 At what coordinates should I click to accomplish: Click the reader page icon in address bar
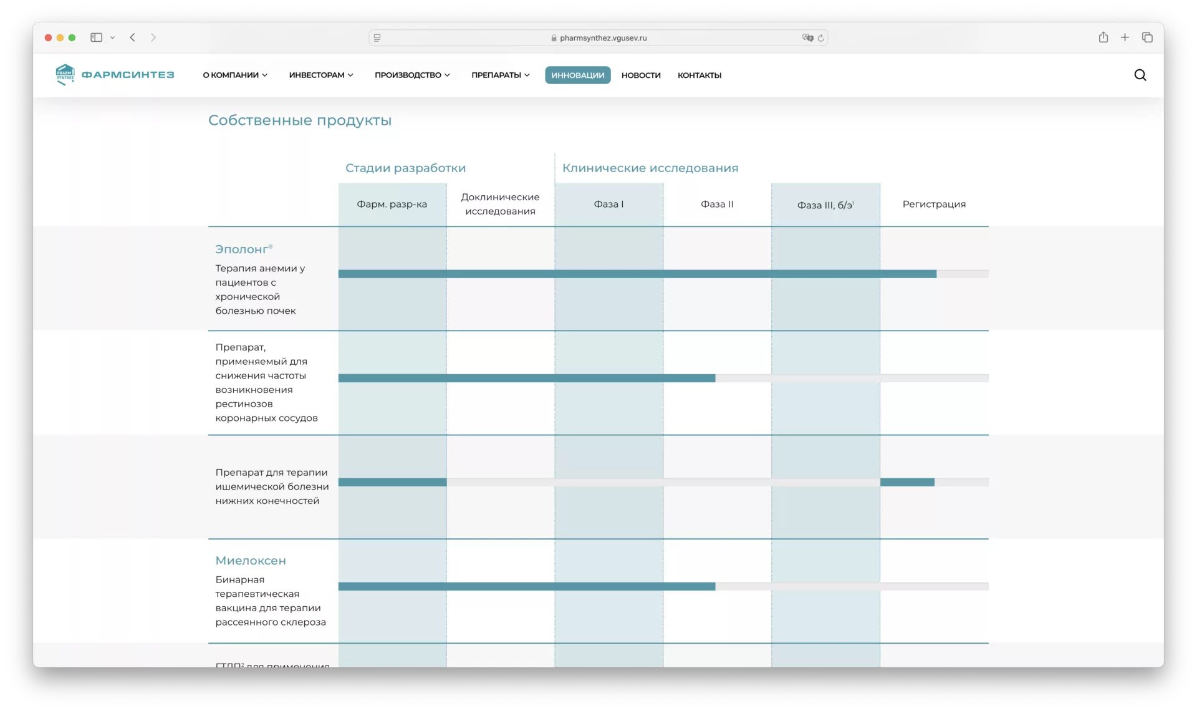click(377, 38)
